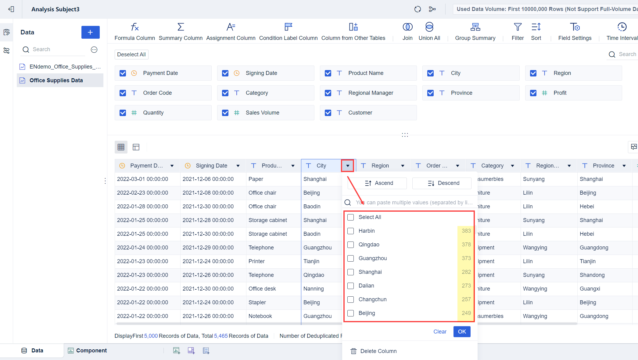Check the Shanghai value in the list
Screen dimensions: 638x360
(350, 272)
